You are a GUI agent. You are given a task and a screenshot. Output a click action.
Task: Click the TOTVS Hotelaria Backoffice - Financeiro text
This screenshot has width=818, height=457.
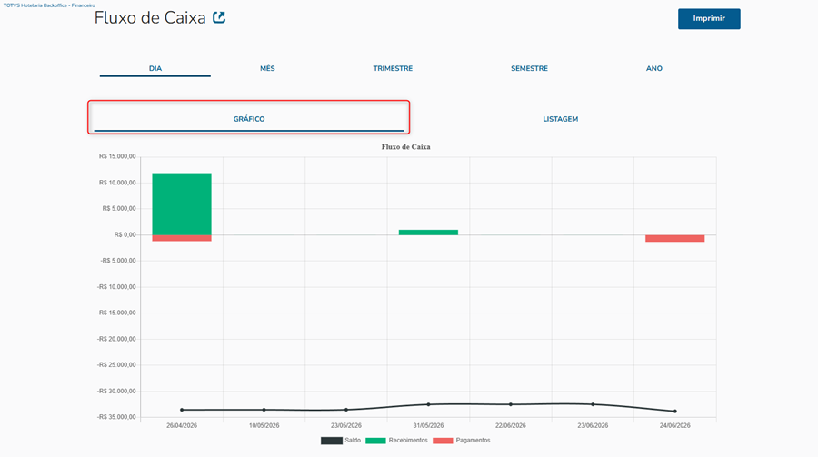(x=49, y=5)
